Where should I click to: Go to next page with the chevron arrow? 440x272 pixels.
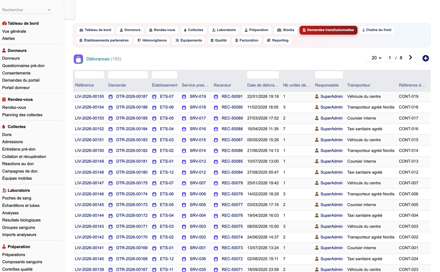coord(410,58)
